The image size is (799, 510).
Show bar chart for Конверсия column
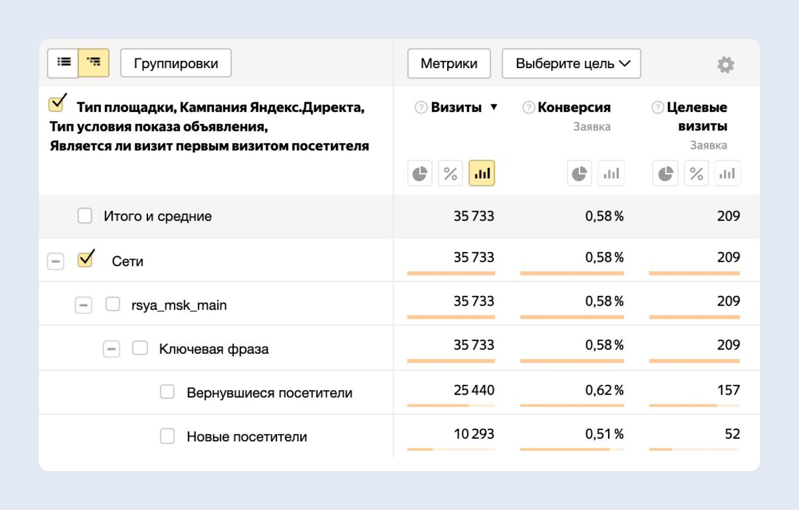(x=611, y=173)
